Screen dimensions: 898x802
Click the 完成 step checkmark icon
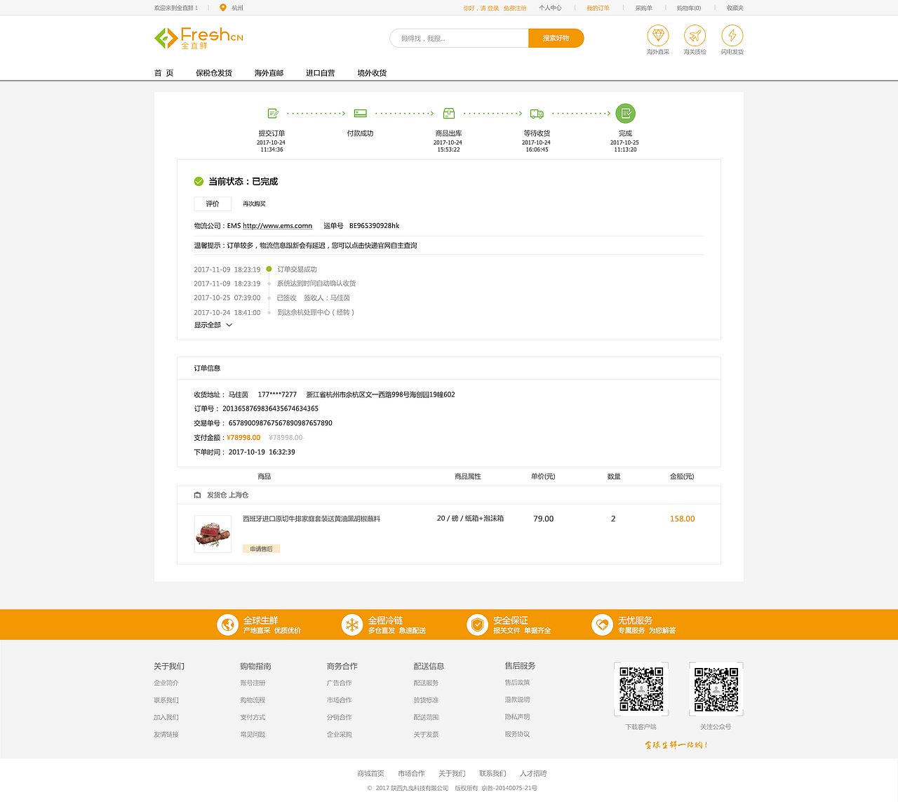point(625,113)
